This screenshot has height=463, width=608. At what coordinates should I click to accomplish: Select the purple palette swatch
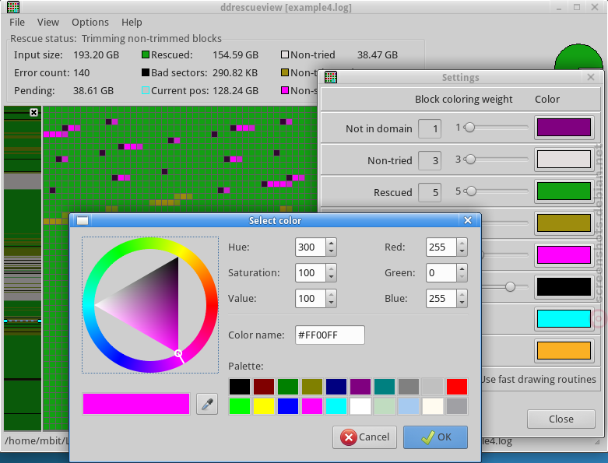pyautogui.click(x=360, y=387)
